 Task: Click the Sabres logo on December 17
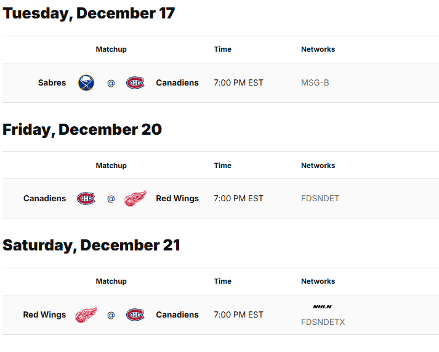[x=86, y=83]
